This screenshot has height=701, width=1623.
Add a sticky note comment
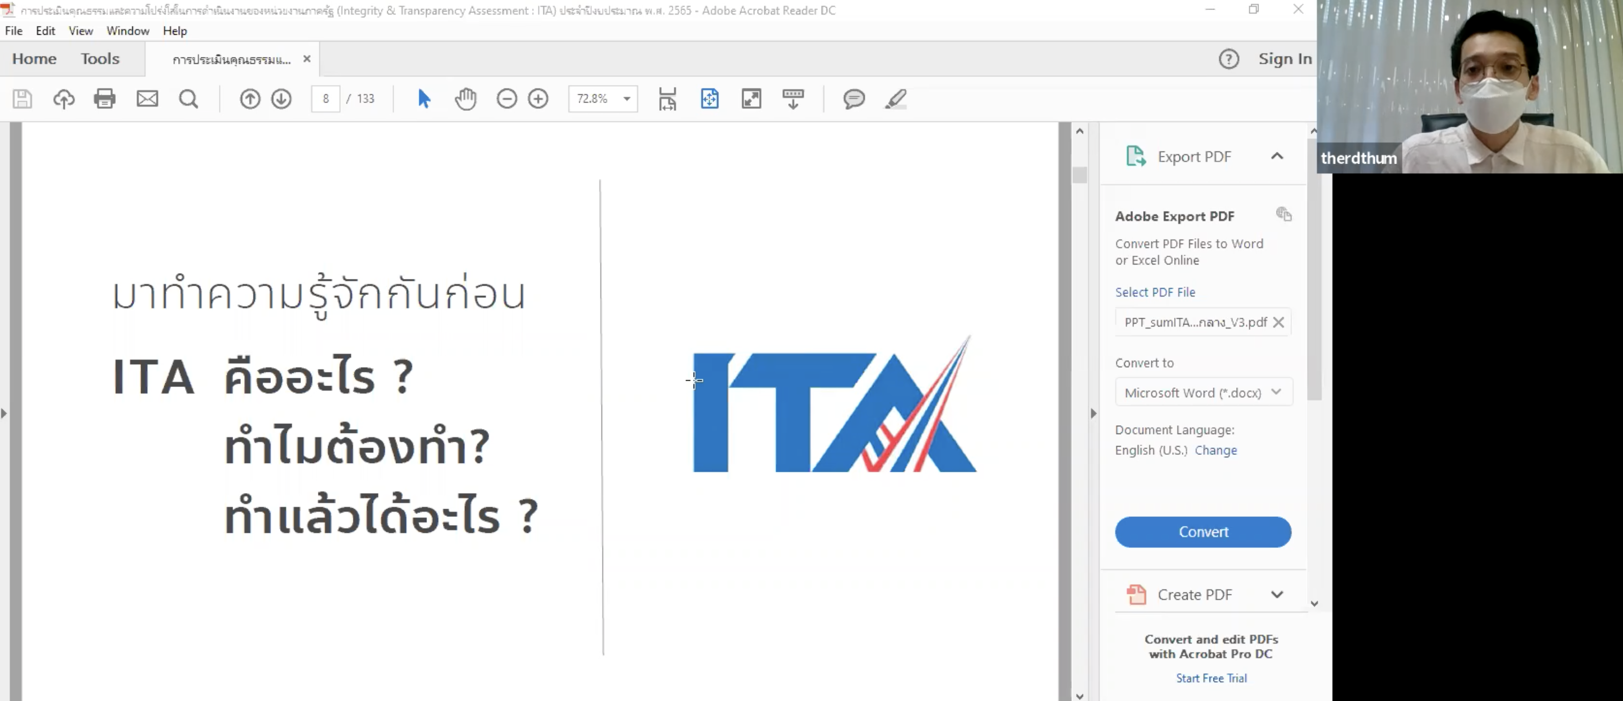click(854, 99)
